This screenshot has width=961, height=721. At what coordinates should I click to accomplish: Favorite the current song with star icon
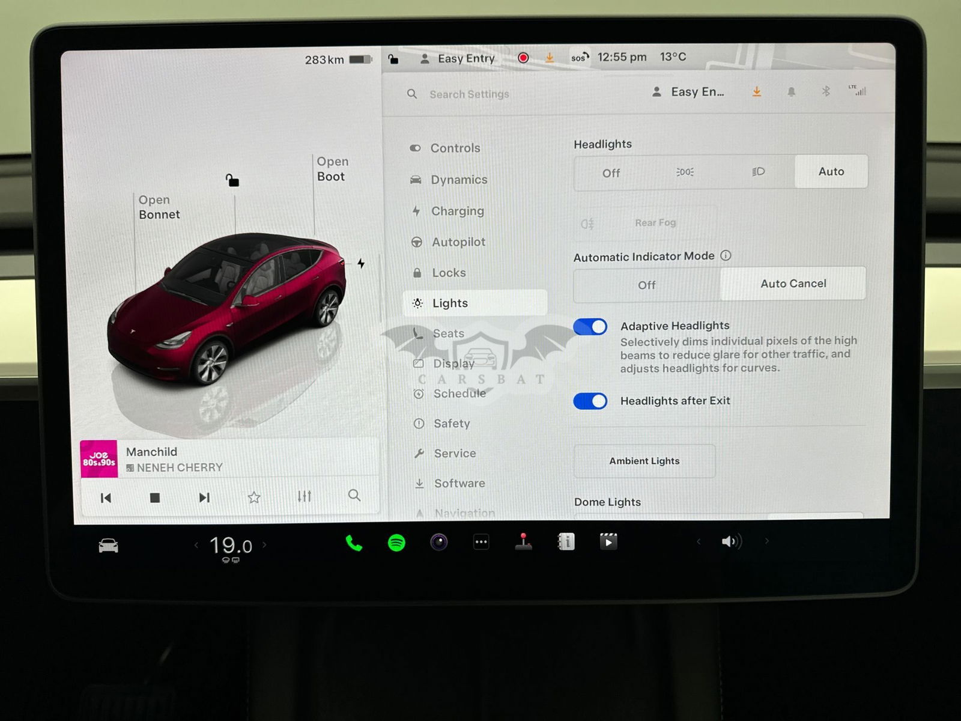point(254,497)
